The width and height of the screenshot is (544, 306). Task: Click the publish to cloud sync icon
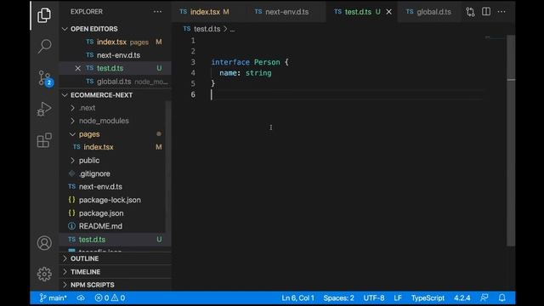coord(81,298)
